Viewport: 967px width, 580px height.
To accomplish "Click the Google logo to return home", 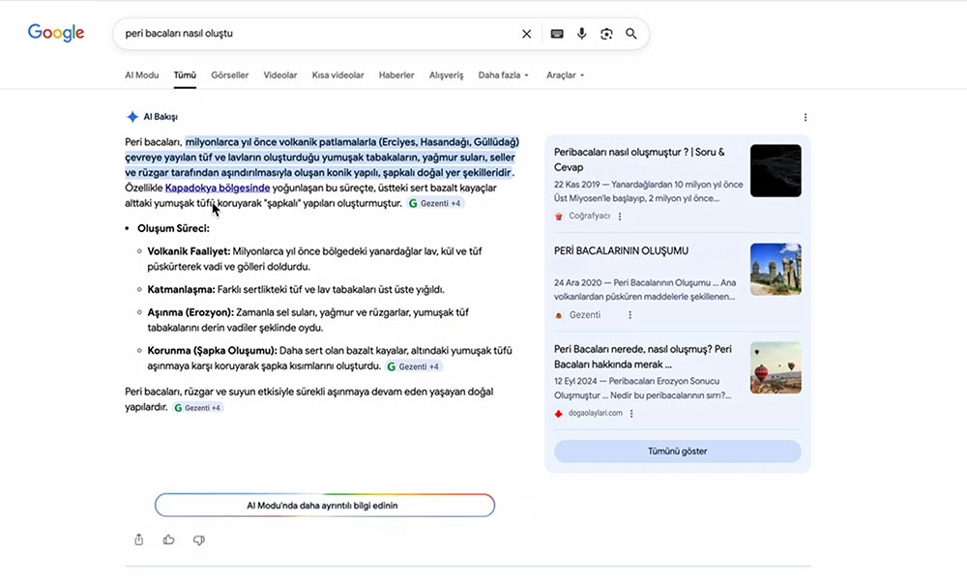I will click(x=55, y=32).
